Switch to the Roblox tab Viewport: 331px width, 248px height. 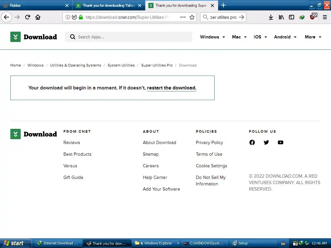(x=36, y=5)
